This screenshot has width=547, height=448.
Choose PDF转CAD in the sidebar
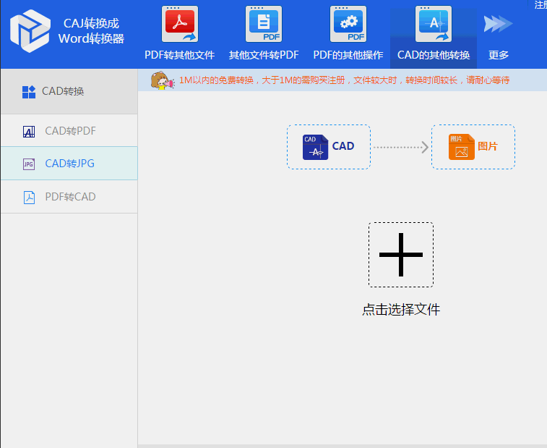click(x=69, y=197)
